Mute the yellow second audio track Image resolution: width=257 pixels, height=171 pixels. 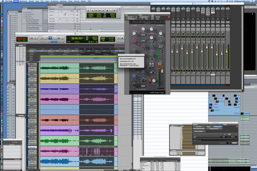tap(36, 76)
